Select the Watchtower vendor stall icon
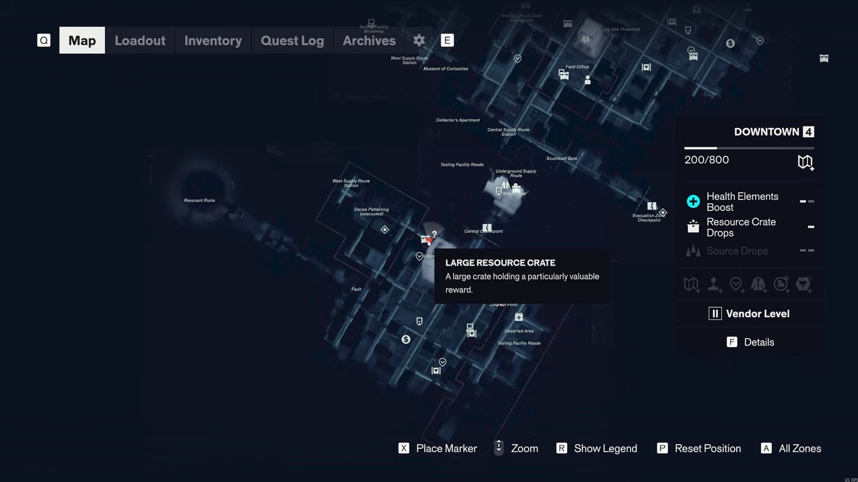The width and height of the screenshot is (858, 482). [x=516, y=188]
